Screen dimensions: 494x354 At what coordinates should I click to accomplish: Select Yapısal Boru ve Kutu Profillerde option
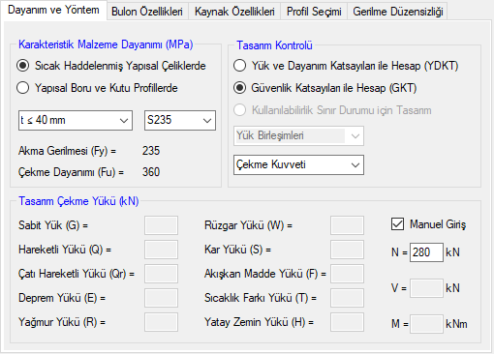[x=97, y=88]
